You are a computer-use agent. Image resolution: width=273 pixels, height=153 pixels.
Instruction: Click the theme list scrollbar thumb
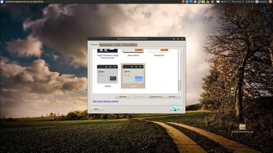point(180,85)
